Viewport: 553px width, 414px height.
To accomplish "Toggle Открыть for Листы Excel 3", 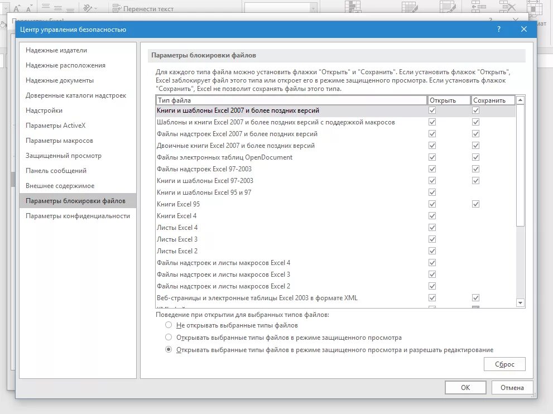I will point(432,239).
